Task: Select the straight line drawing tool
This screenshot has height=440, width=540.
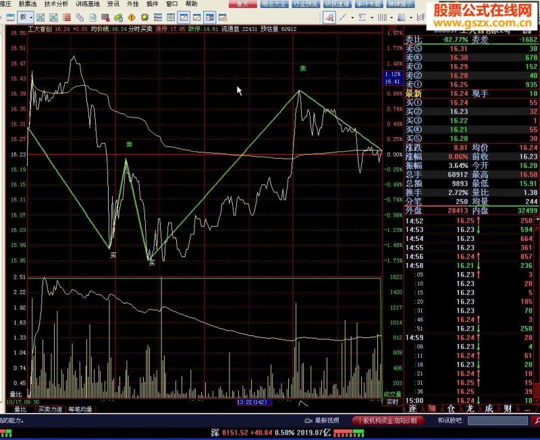Action: (343, 18)
